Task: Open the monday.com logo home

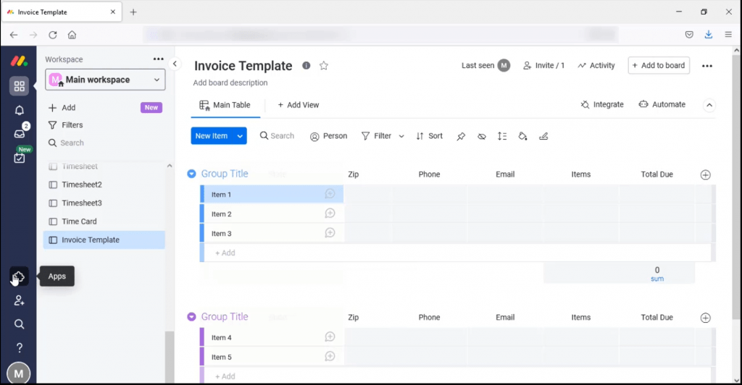Action: click(19, 61)
